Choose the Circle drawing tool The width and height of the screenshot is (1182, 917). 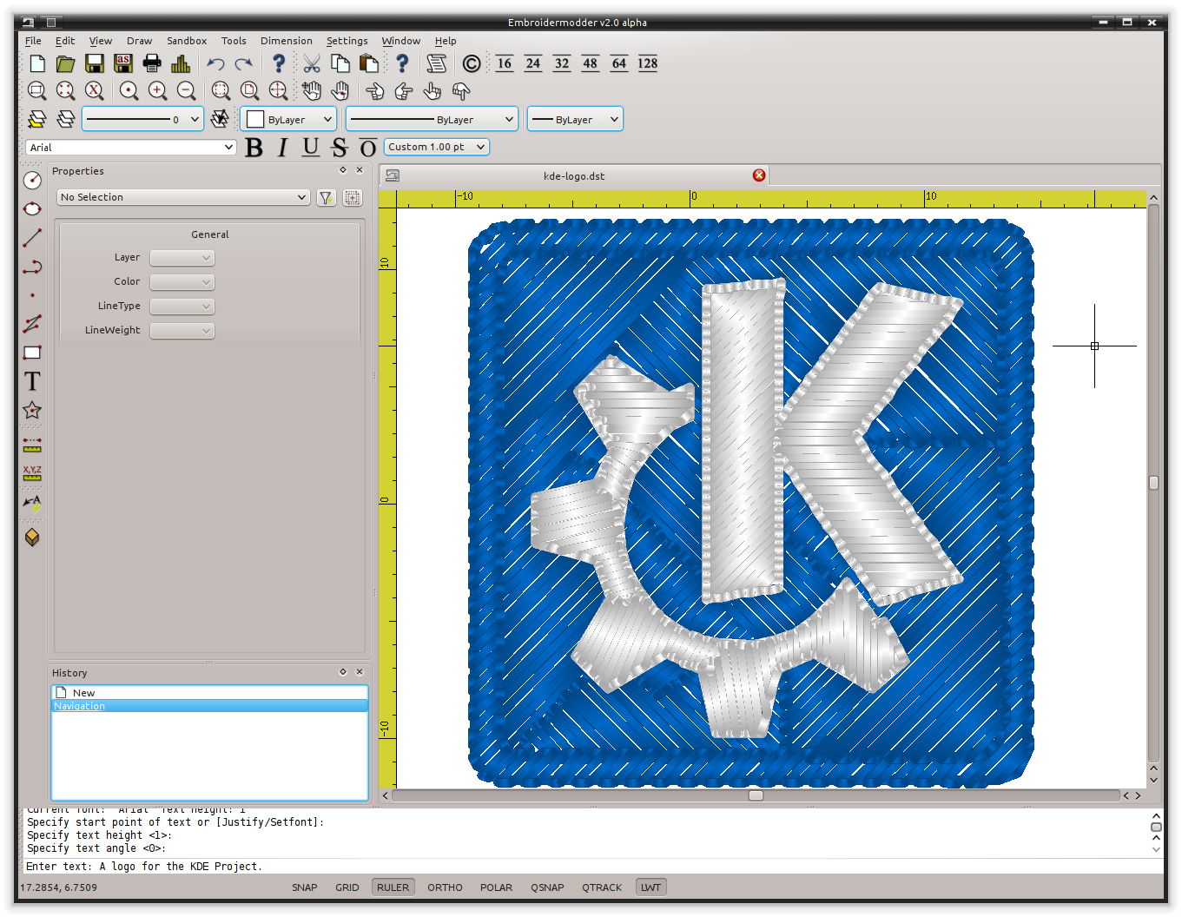click(x=32, y=180)
